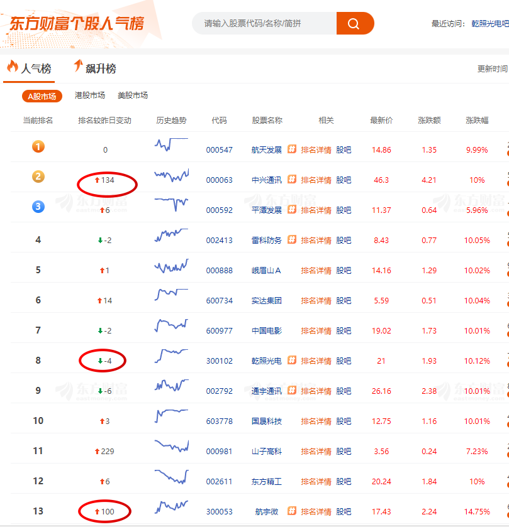Viewport: 509px width, 527px height.
Task: Click the 当前排名 column header
Action: click(x=38, y=121)
